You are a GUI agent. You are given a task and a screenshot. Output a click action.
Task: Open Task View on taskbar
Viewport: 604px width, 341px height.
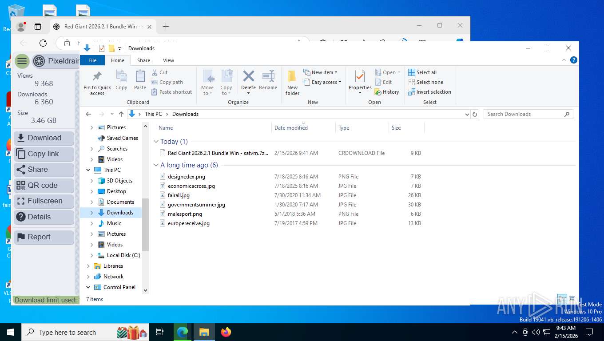[160, 332]
